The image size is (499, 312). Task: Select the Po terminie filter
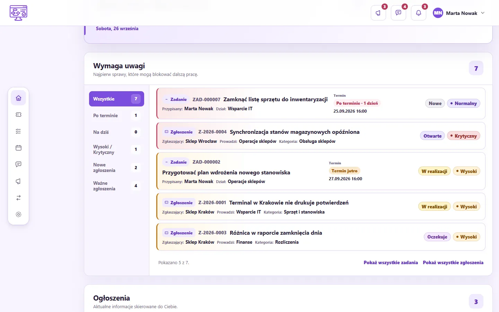(x=116, y=115)
